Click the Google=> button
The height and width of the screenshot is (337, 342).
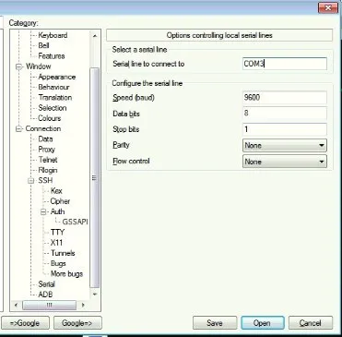[77, 323]
